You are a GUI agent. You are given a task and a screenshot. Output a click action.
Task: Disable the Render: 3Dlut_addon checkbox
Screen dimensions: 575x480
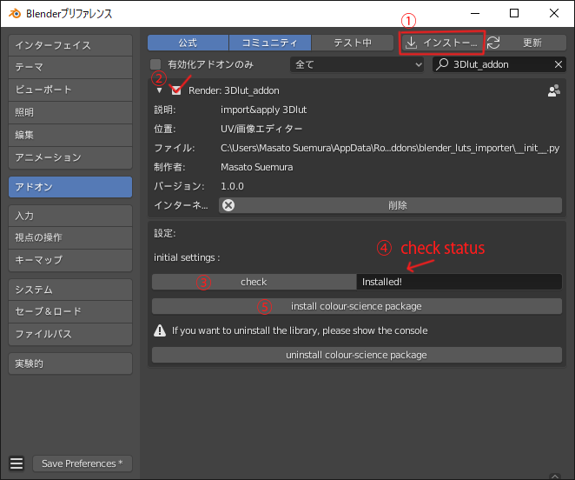176,90
